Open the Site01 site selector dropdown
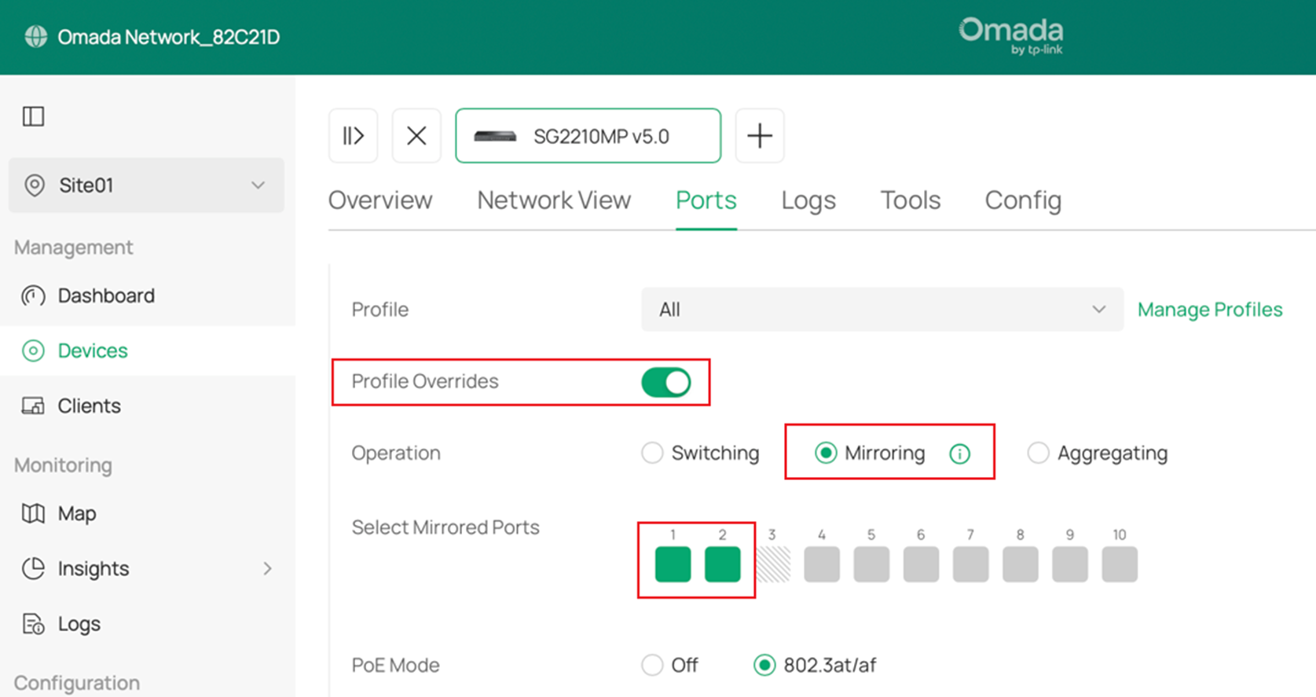Image resolution: width=1316 pixels, height=697 pixels. point(146,185)
